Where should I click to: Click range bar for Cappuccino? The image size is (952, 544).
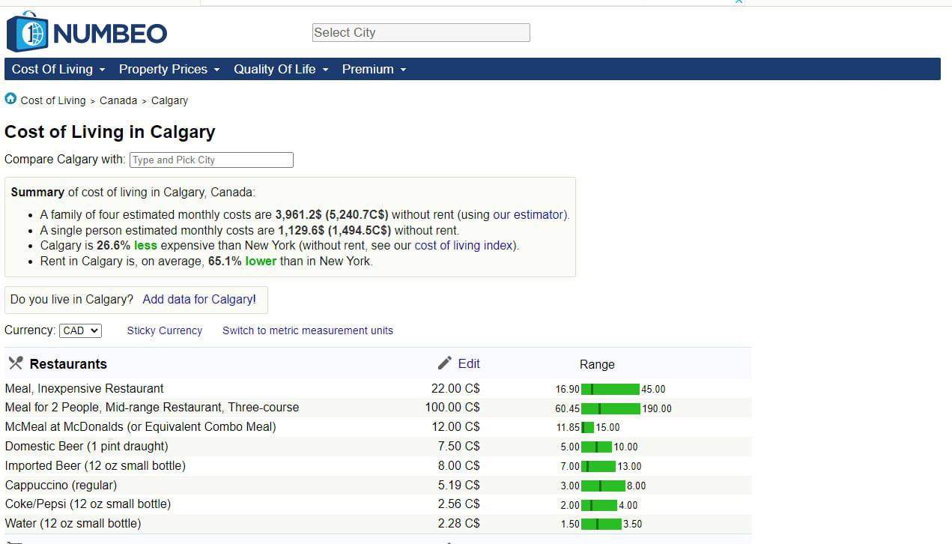click(x=603, y=486)
